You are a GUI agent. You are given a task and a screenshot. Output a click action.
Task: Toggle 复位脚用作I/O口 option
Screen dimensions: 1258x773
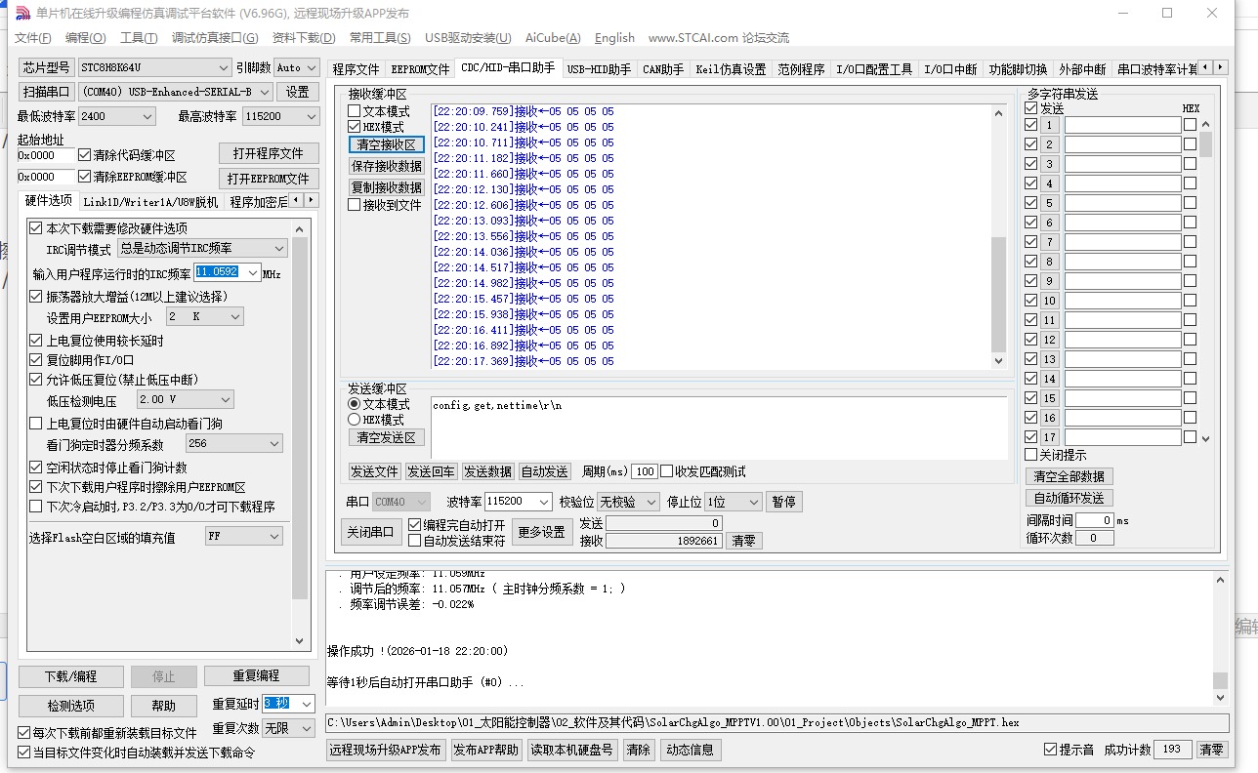click(36, 360)
